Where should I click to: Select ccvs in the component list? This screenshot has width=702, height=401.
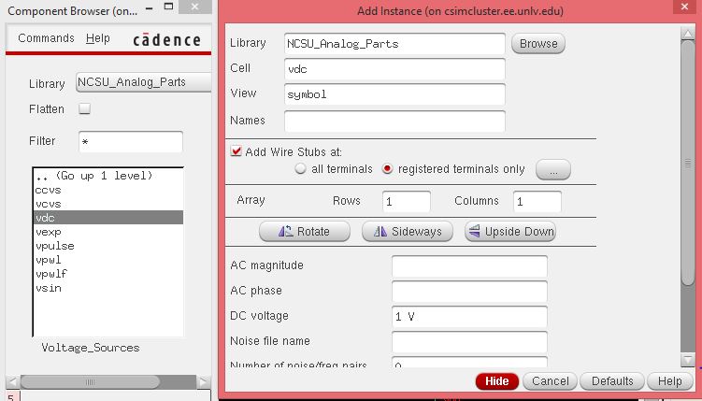pyautogui.click(x=107, y=190)
